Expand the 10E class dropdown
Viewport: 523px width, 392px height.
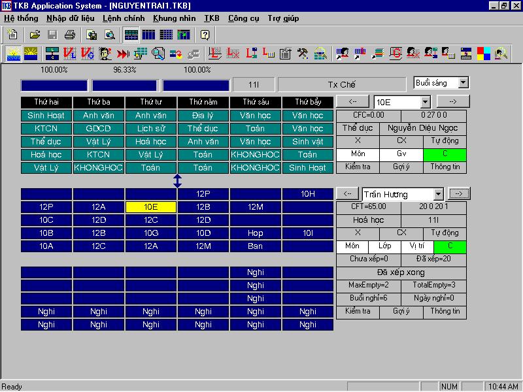point(425,102)
